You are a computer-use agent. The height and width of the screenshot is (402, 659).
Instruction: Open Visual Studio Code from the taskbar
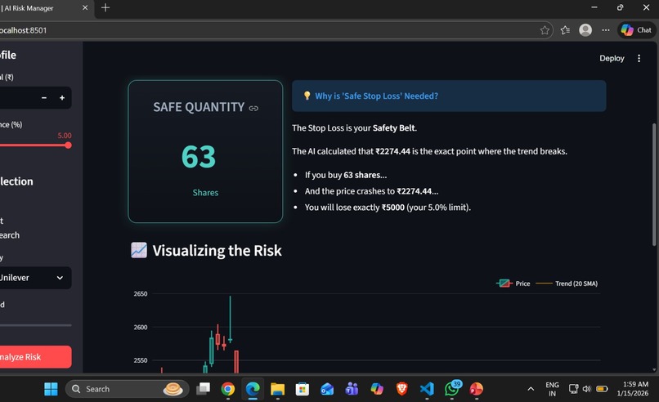(x=427, y=389)
